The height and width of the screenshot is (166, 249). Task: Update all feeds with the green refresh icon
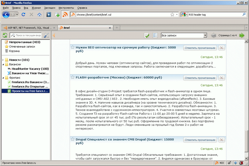pos(5,35)
